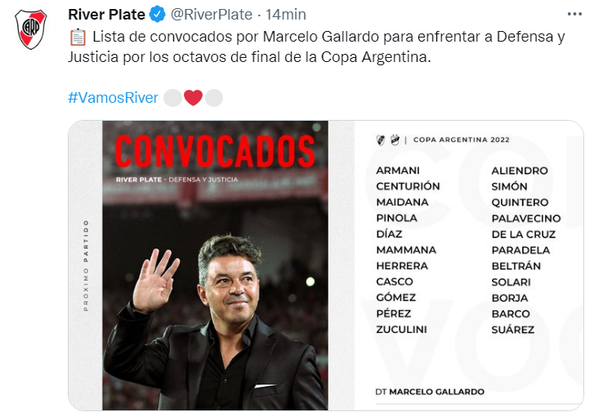Click the QUINTERO name in squad list
594x412 pixels.
point(520,202)
